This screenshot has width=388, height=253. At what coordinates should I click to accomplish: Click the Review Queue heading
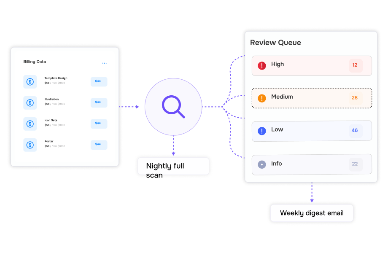click(275, 43)
